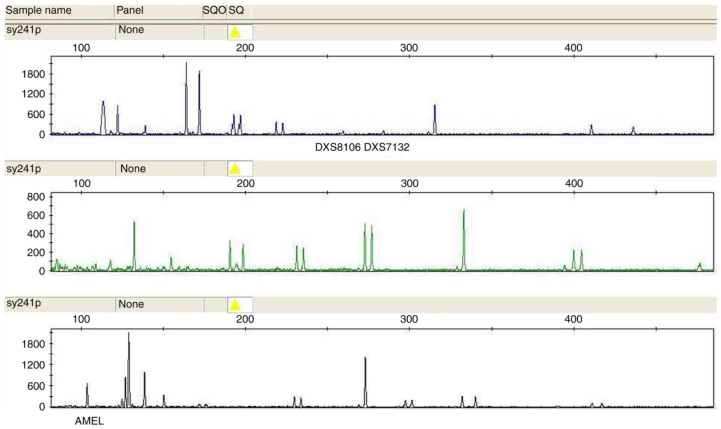
Task: Click the AMEL marker label
Action: [x=89, y=421]
